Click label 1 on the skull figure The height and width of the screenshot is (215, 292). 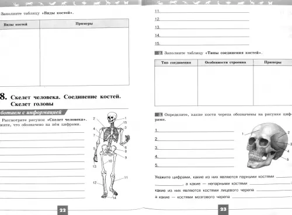[242, 133]
